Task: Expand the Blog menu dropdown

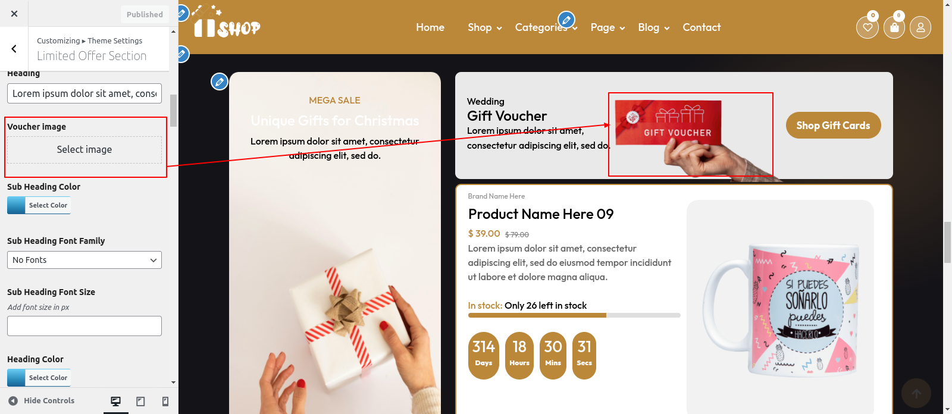Action: 654,27
